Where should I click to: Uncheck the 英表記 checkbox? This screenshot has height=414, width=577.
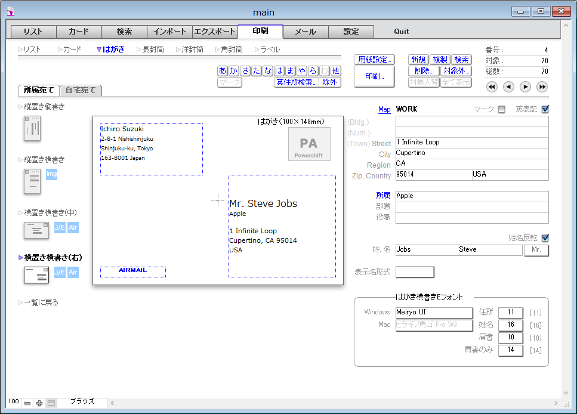[x=545, y=109]
